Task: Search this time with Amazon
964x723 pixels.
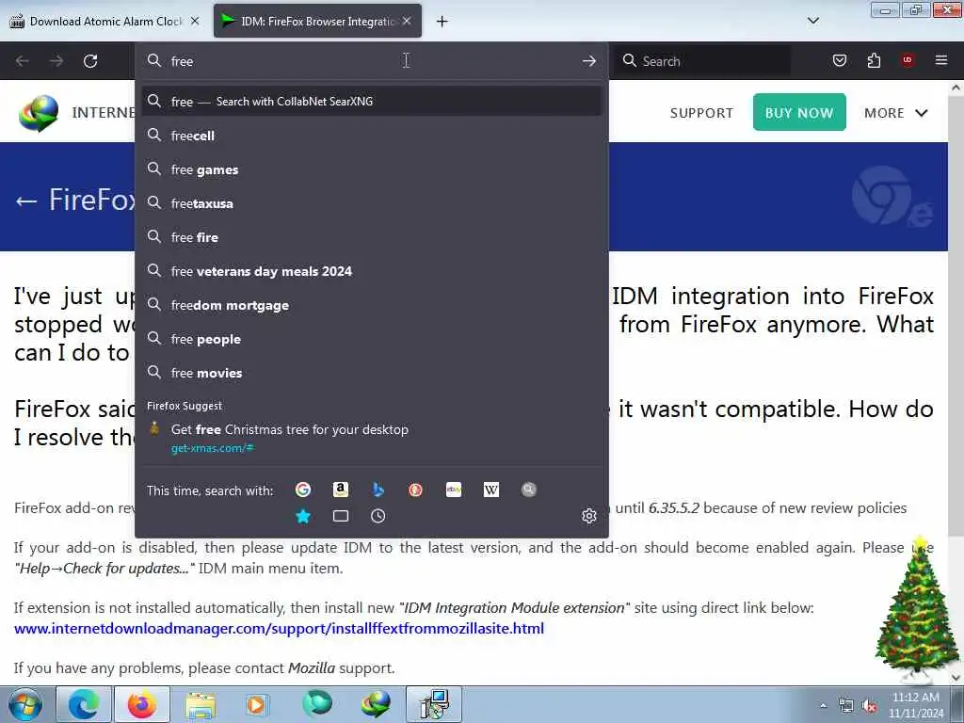Action: tap(341, 490)
